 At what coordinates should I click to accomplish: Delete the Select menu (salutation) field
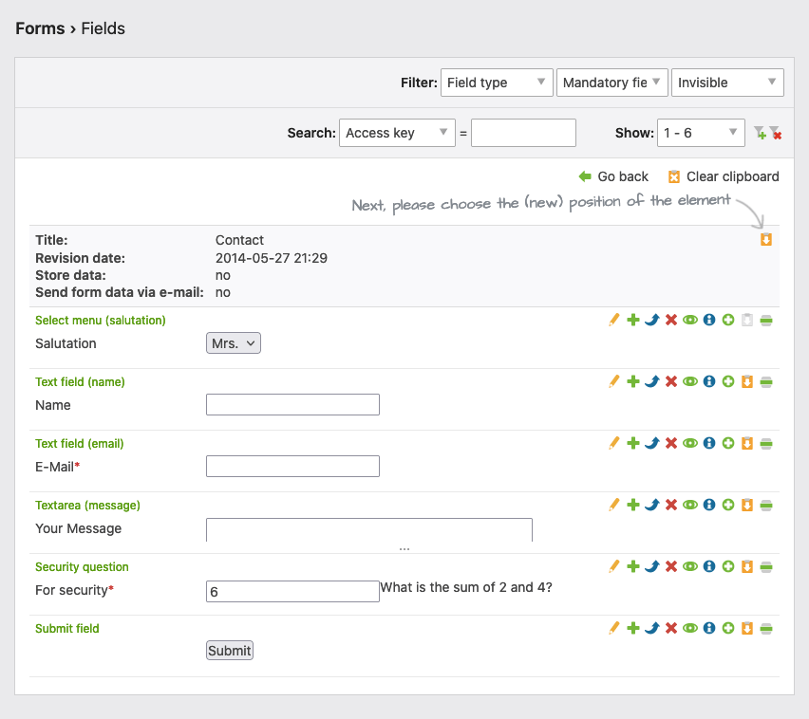[x=671, y=320]
